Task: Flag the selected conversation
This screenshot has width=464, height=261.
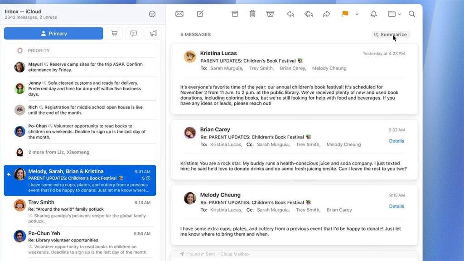Action: pyautogui.click(x=346, y=14)
